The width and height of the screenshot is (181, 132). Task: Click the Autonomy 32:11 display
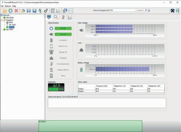click(56, 87)
